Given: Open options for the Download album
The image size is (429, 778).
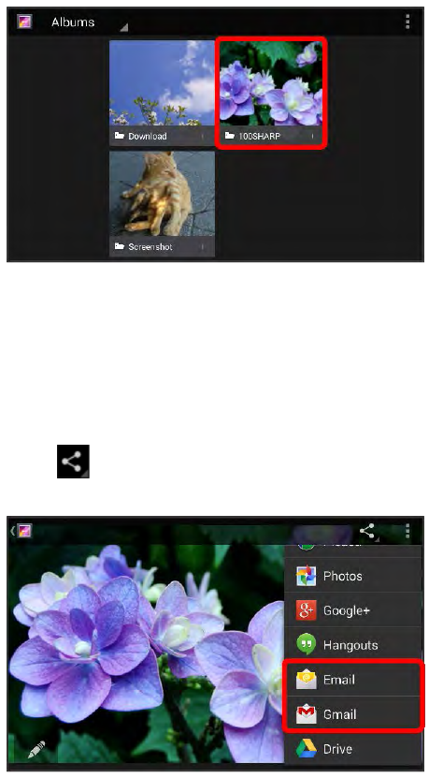Looking at the screenshot, I should [203, 136].
